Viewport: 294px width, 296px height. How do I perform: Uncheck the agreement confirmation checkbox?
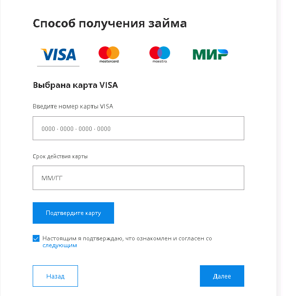click(x=36, y=238)
